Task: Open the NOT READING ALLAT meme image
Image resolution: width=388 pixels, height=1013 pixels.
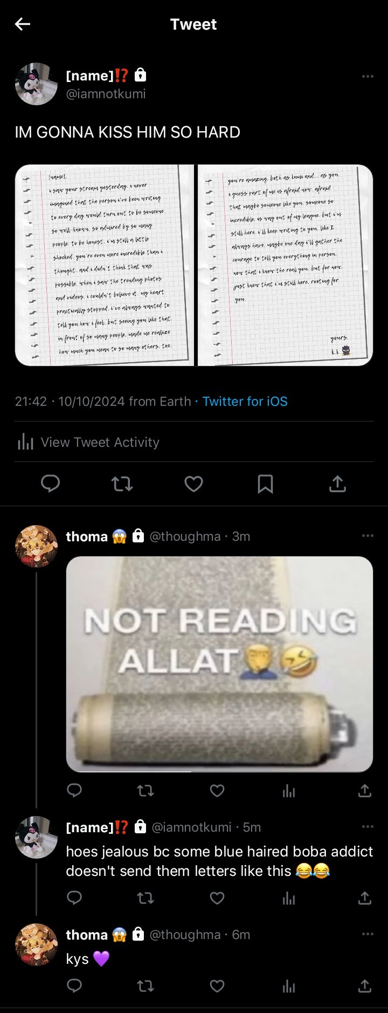Action: [x=219, y=664]
